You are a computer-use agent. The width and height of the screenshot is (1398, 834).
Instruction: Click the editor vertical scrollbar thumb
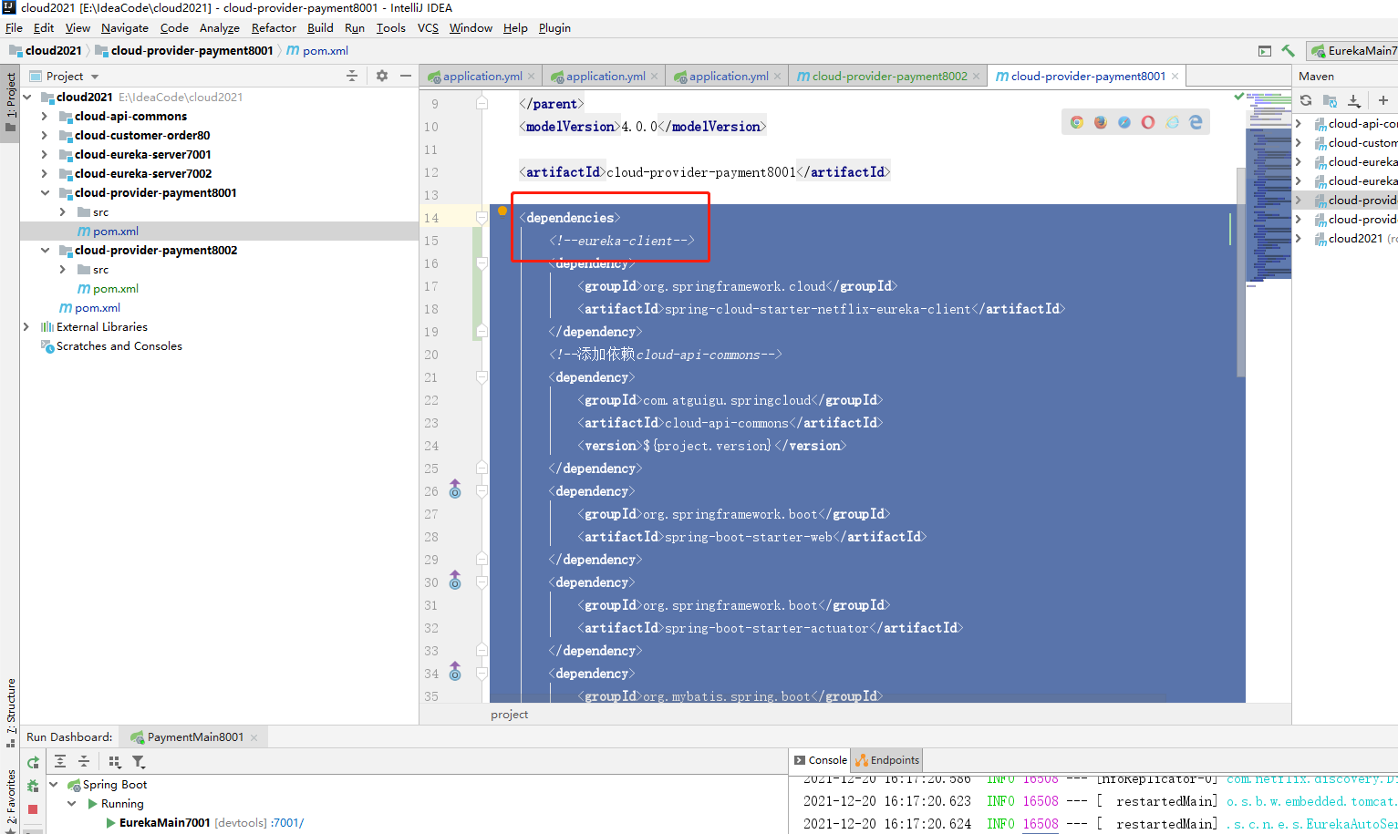(x=1240, y=273)
